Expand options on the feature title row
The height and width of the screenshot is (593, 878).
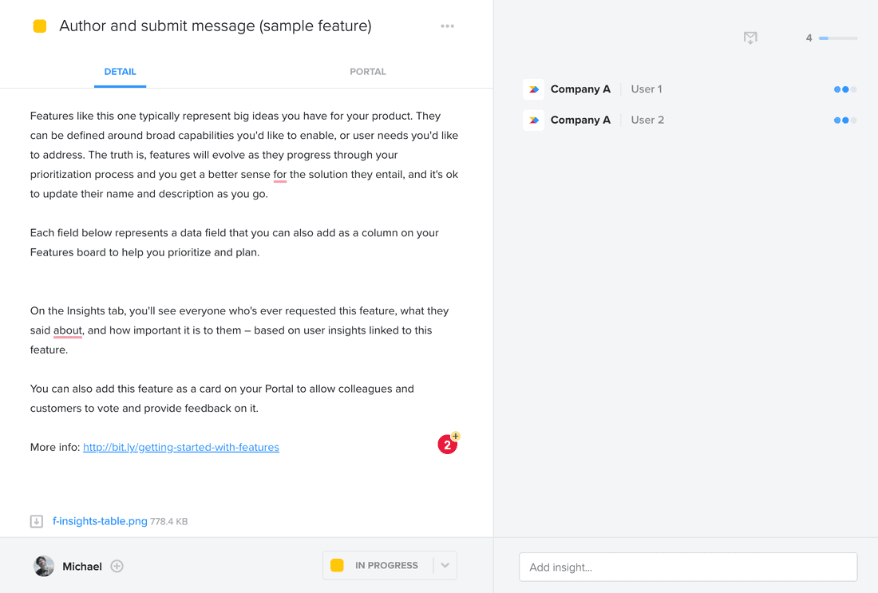447,26
